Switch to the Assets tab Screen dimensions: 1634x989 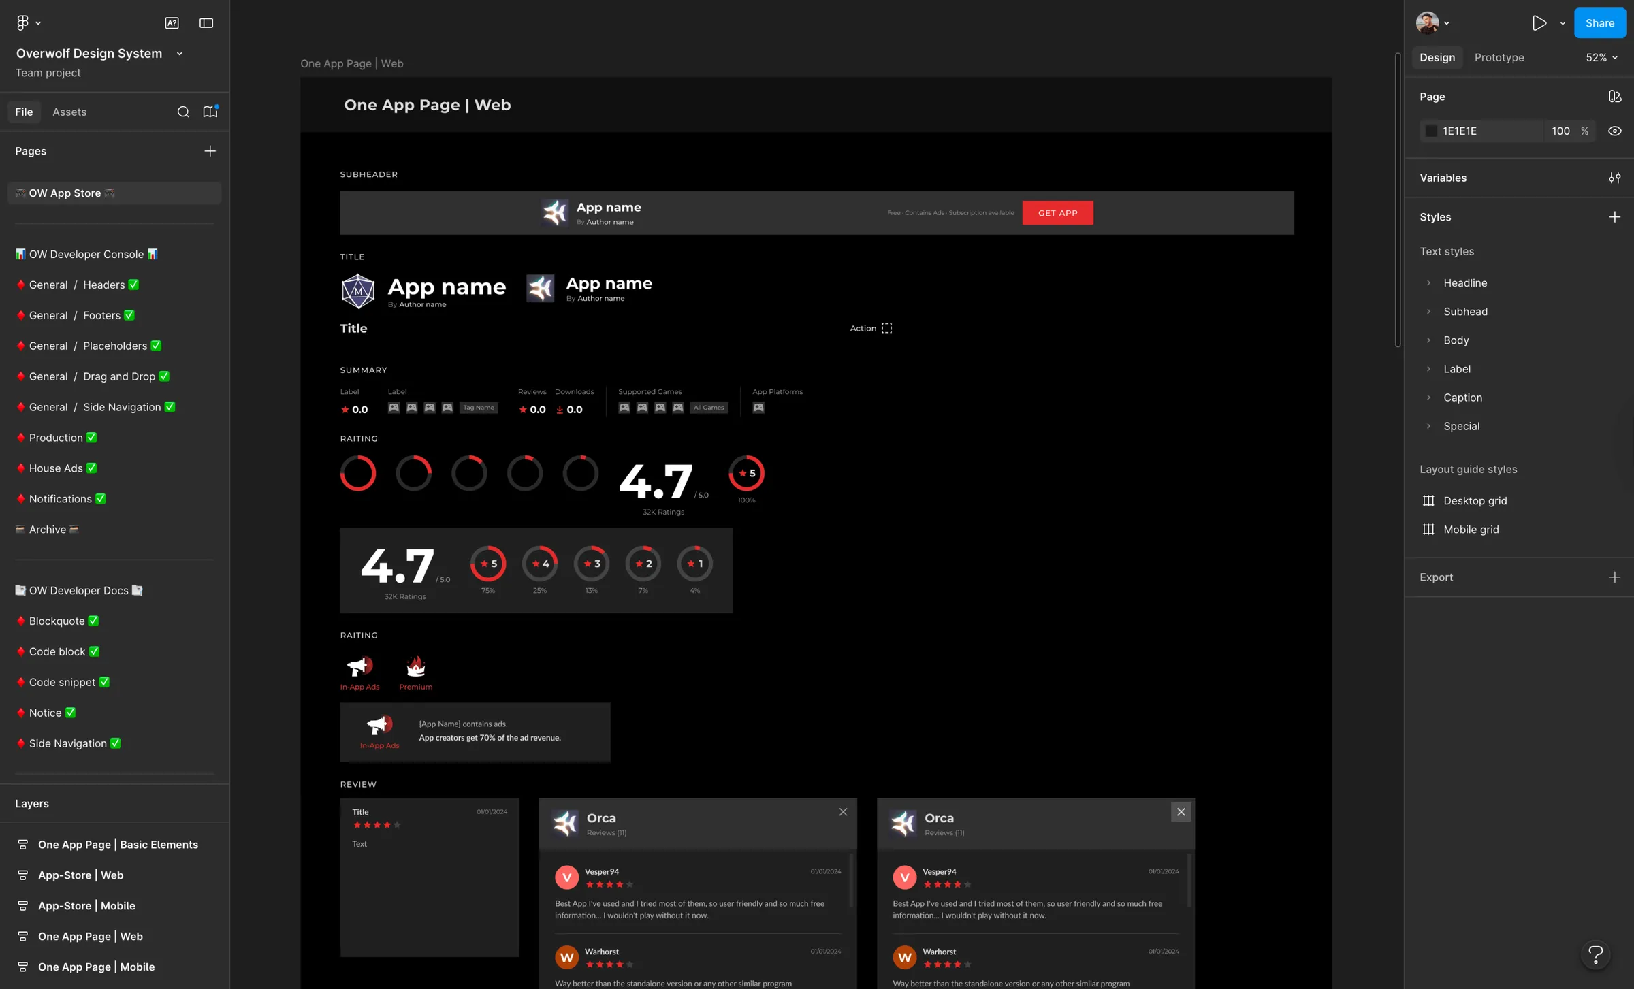[x=69, y=112]
